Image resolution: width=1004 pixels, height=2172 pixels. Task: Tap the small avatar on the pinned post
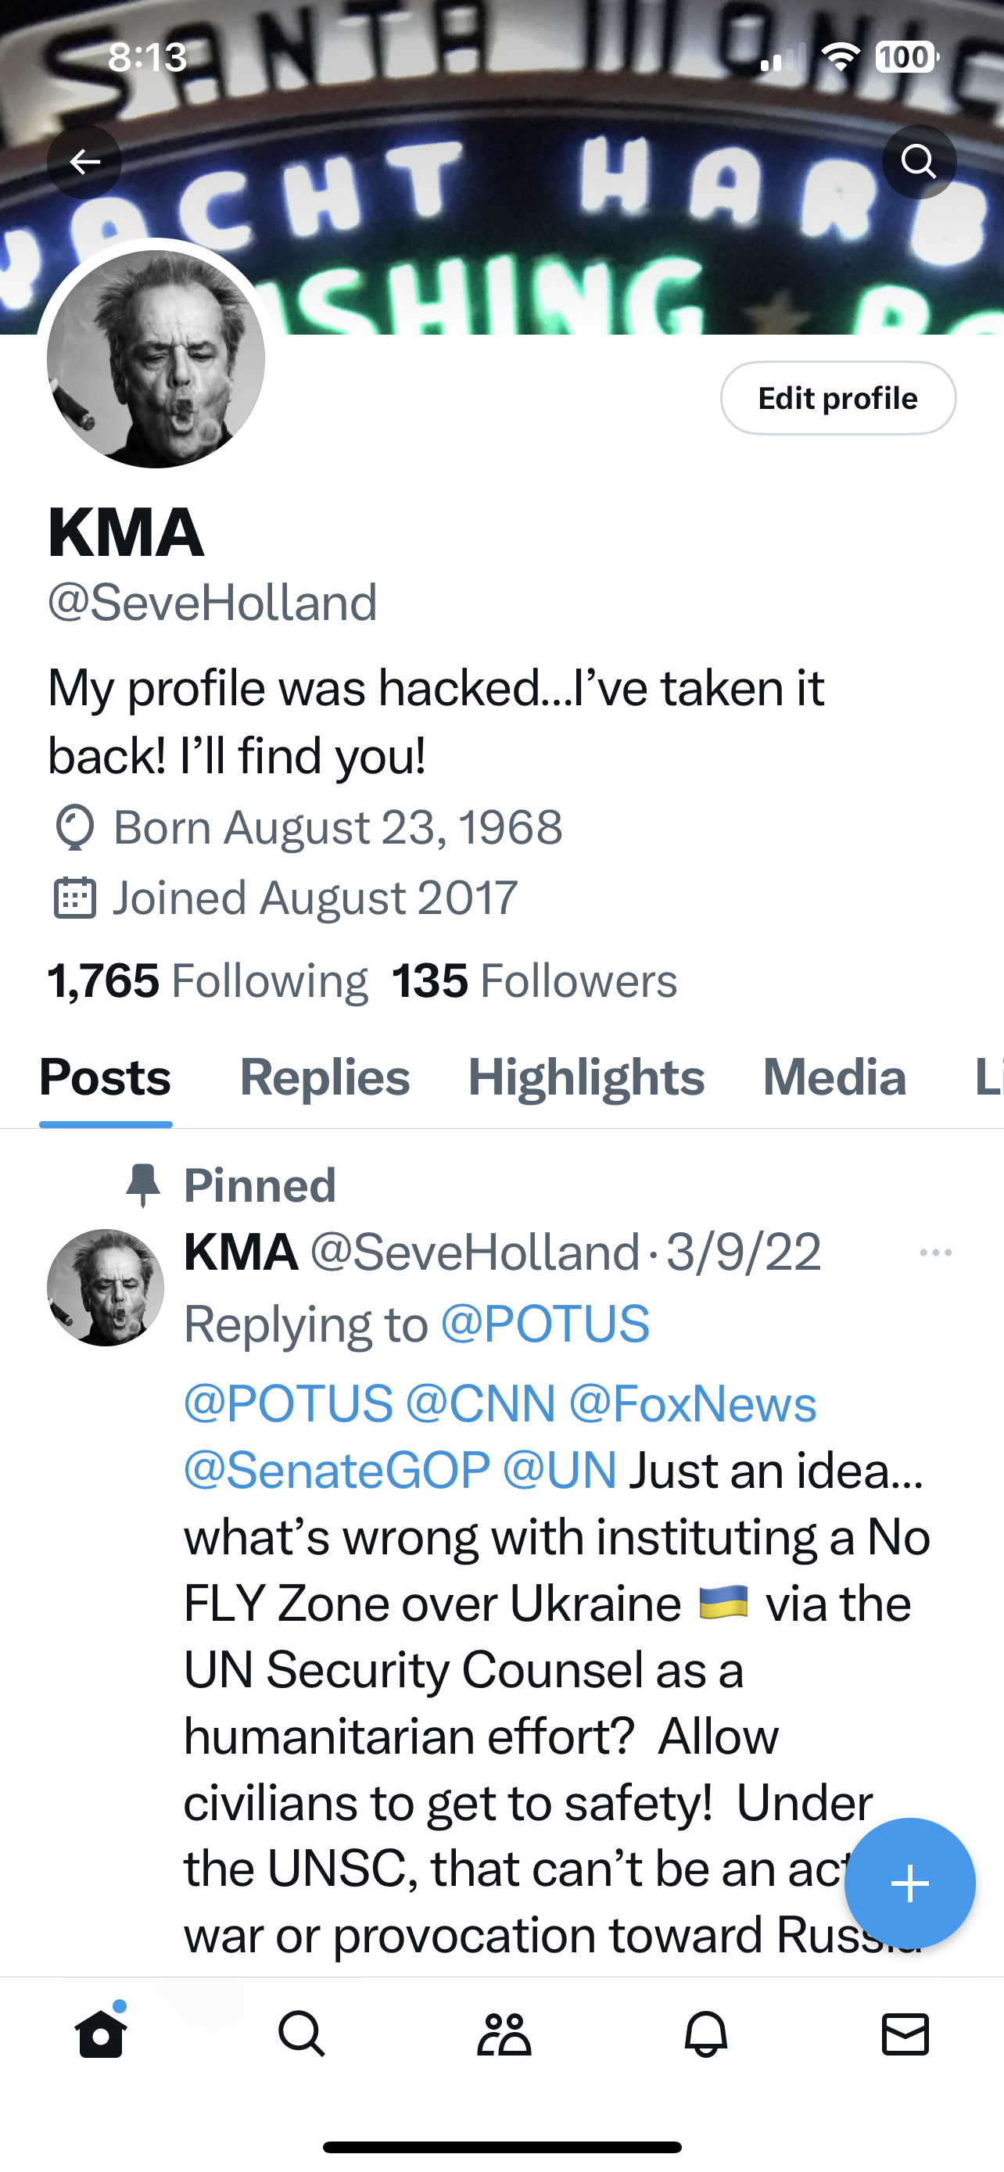[106, 1287]
